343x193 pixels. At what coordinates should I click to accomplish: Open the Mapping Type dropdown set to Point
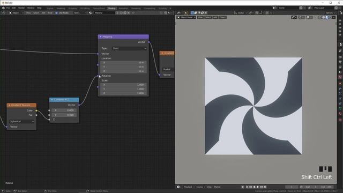coord(129,48)
